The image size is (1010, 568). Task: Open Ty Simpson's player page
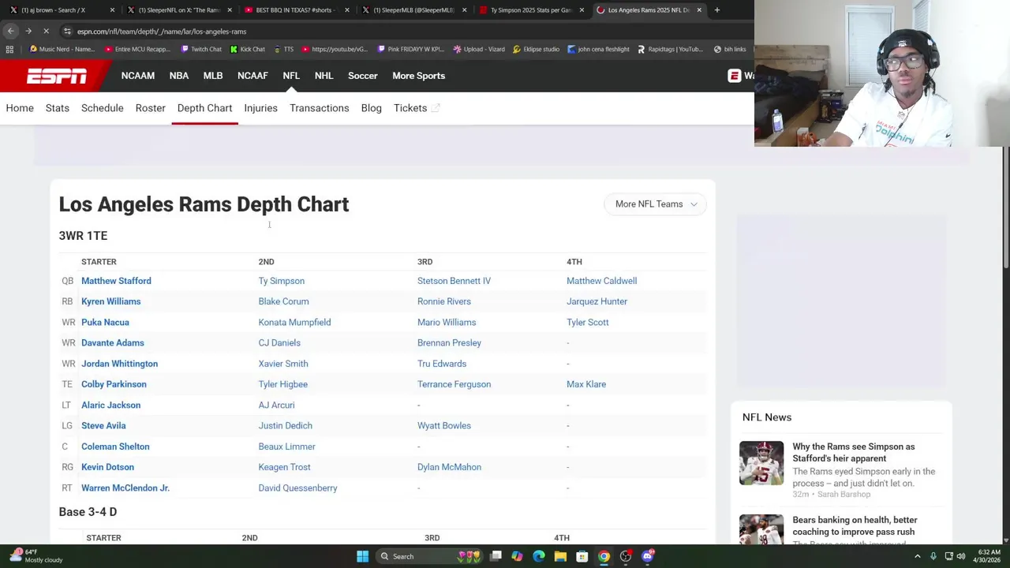point(282,281)
